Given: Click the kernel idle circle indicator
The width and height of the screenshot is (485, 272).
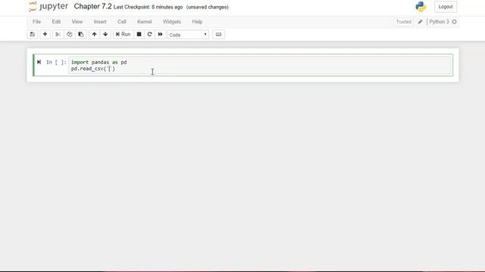Looking at the screenshot, I should 454,22.
